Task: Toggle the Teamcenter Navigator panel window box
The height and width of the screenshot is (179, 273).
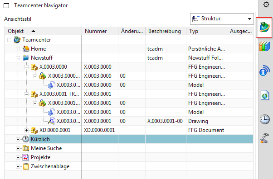Action: [6, 6]
